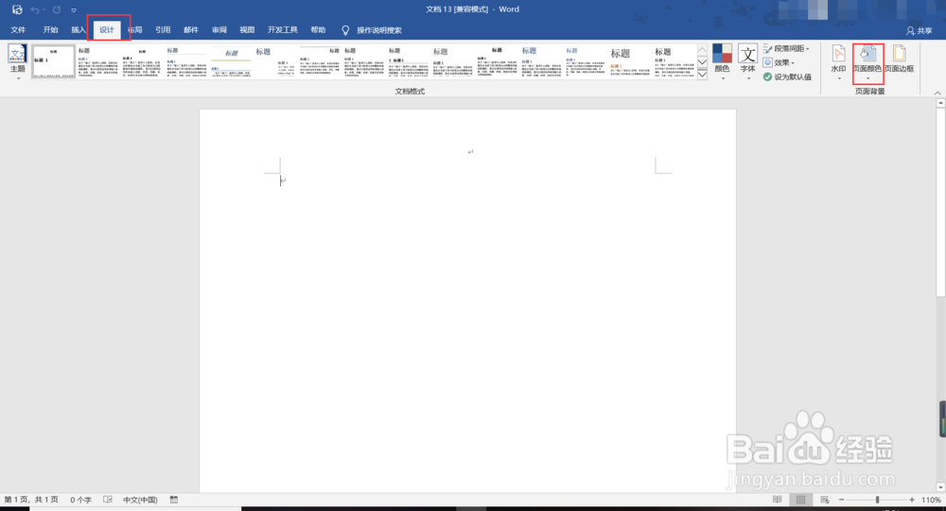946x511 pixels.
Task: Select the italic green-underlined 标题 style set
Action: point(231,61)
